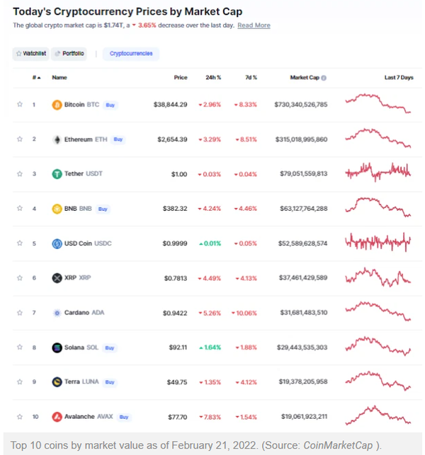The height and width of the screenshot is (455, 425).
Task: Click the XRP black logo icon
Action: click(57, 278)
